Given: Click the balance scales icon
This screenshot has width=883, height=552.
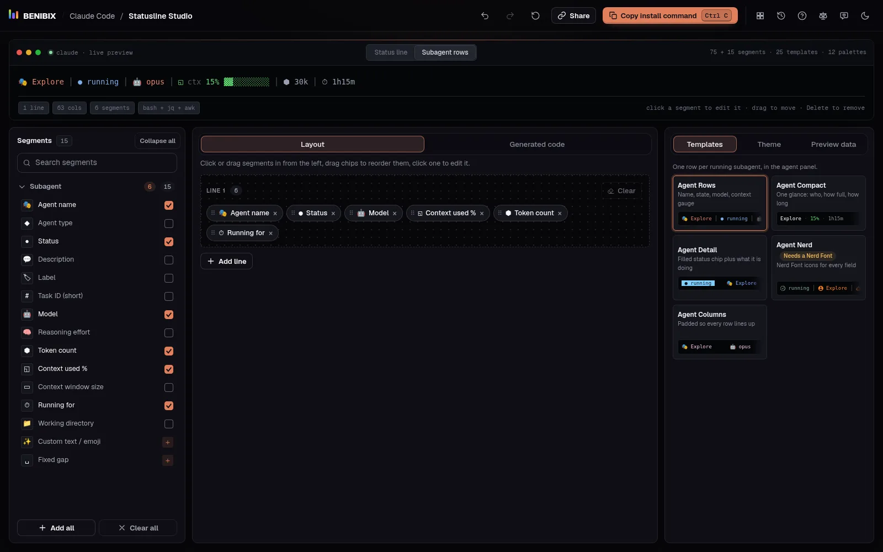Looking at the screenshot, I should click(823, 16).
